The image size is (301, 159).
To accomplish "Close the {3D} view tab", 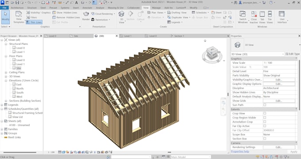I will [x=116, y=36].
